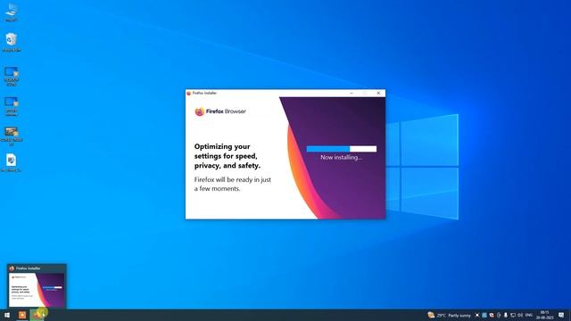
Task: Click the Firefox Installer title bar text
Action: pos(204,93)
